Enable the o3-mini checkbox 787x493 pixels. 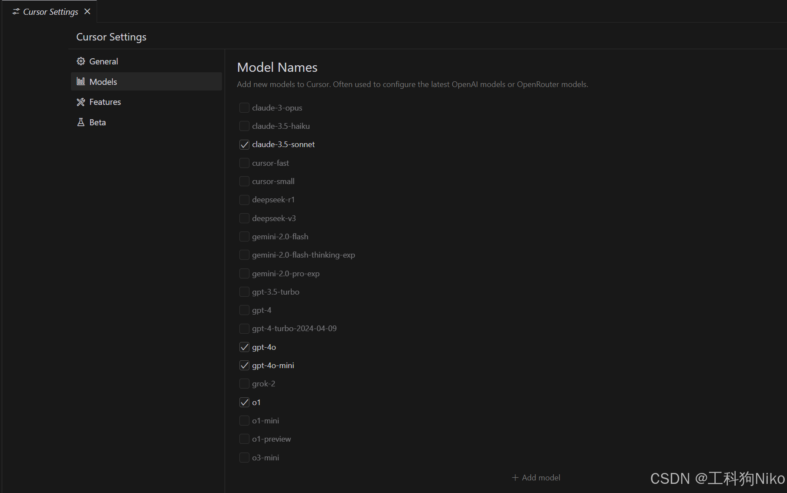click(x=244, y=457)
